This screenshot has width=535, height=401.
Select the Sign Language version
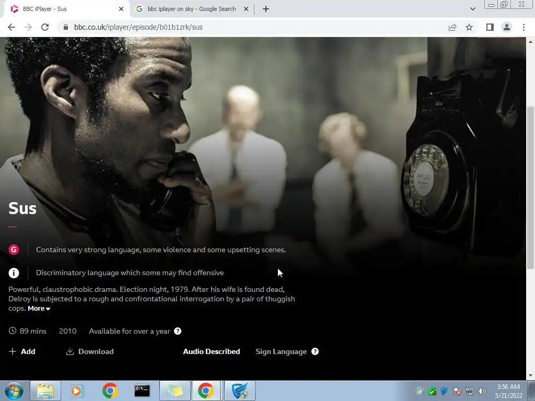281,351
